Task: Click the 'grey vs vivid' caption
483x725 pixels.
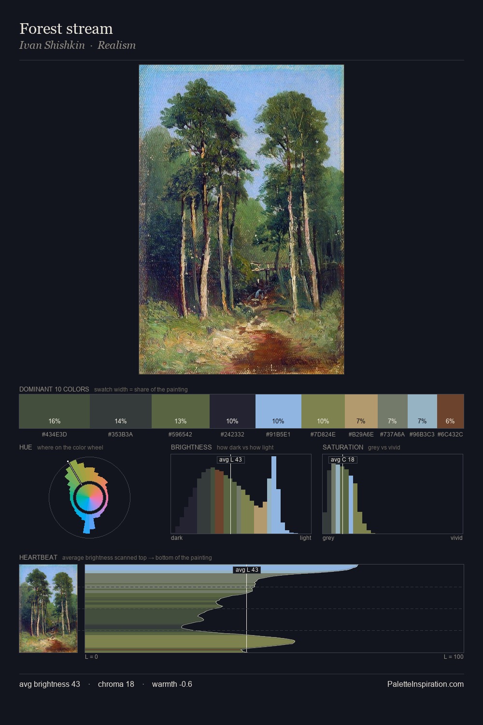Action: tap(384, 448)
